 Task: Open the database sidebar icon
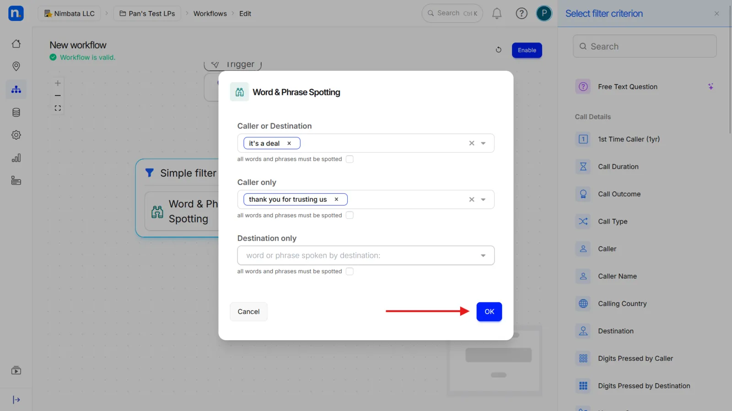pos(16,112)
